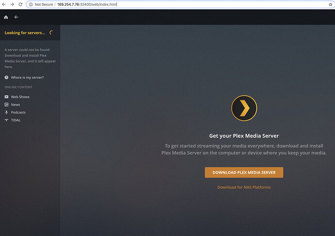The width and height of the screenshot is (335, 236).
Task: Open the Download for NAS Platforms link
Action: point(244,187)
